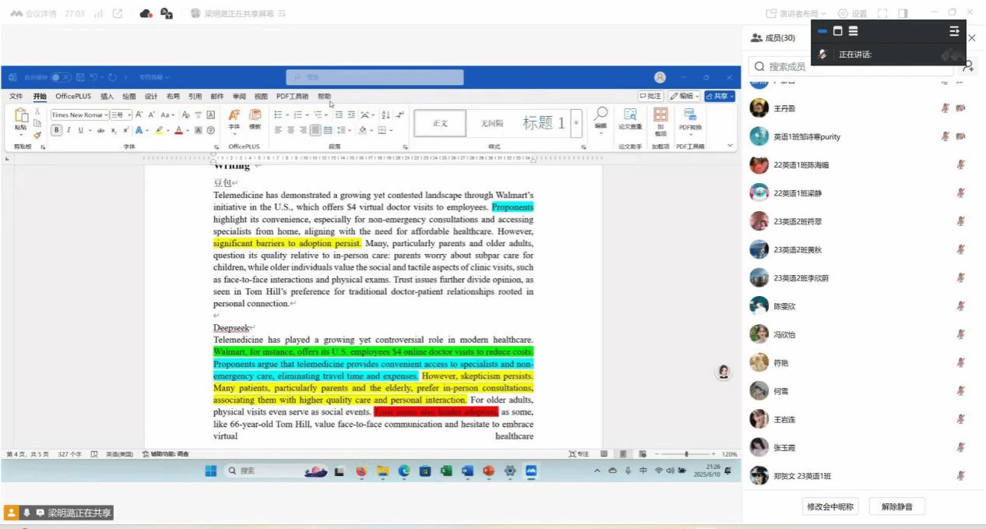Click the align left icon
Viewport: 986px width, 529px height.
(278, 130)
